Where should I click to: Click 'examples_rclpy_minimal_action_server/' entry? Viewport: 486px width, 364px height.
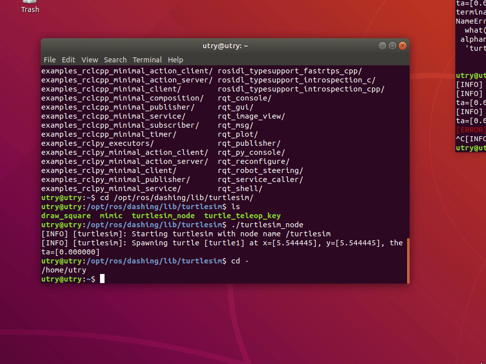point(125,161)
